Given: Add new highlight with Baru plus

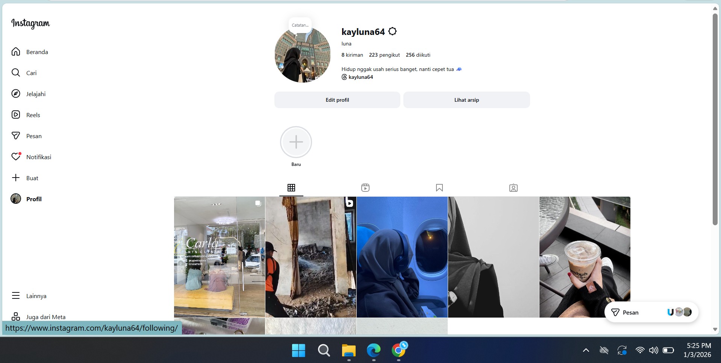Looking at the screenshot, I should 296,142.
